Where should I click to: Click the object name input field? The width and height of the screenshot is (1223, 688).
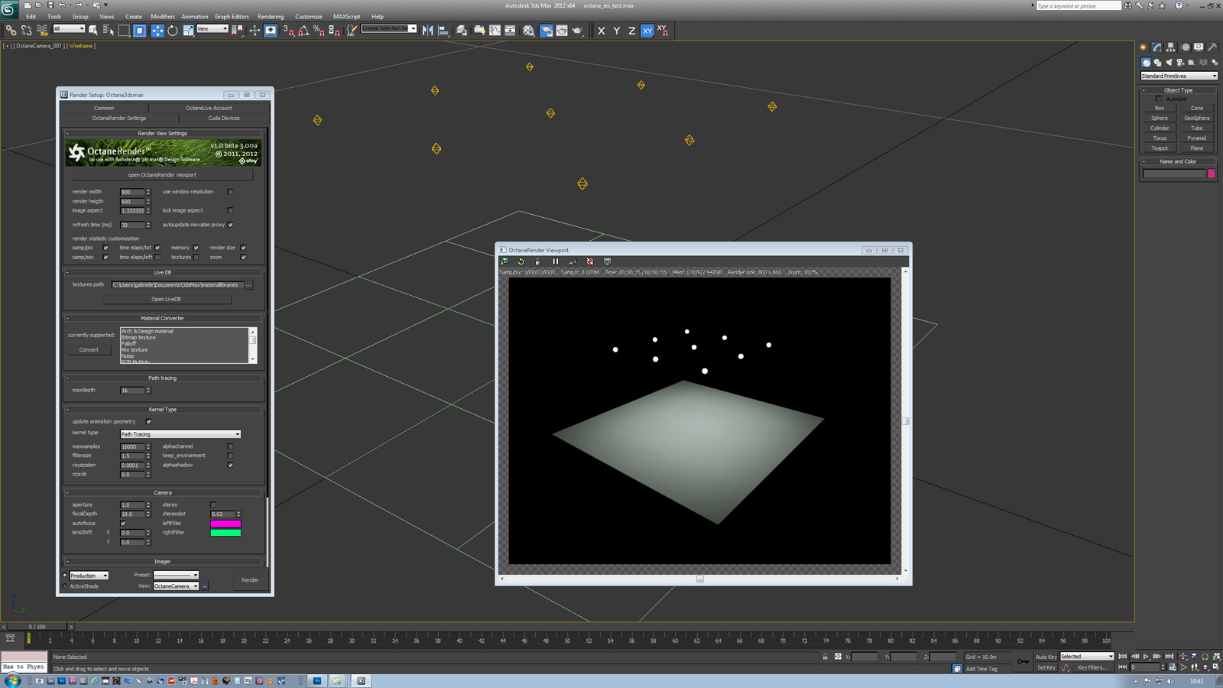point(1174,174)
